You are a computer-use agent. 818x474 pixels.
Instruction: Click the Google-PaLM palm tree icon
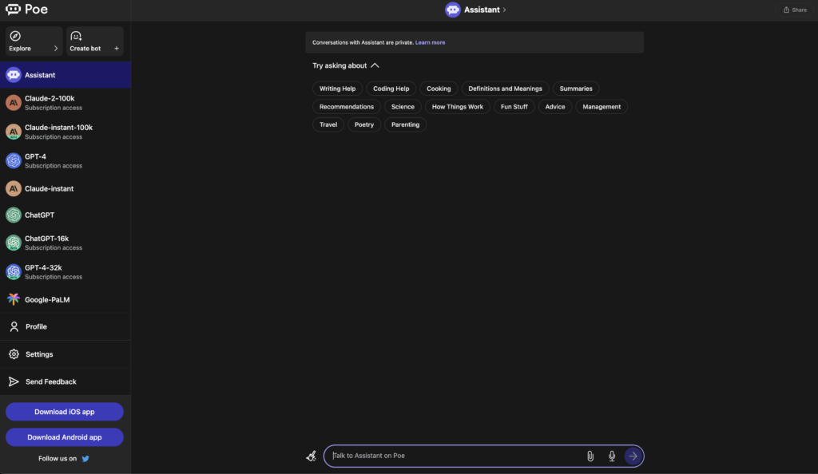coord(14,299)
